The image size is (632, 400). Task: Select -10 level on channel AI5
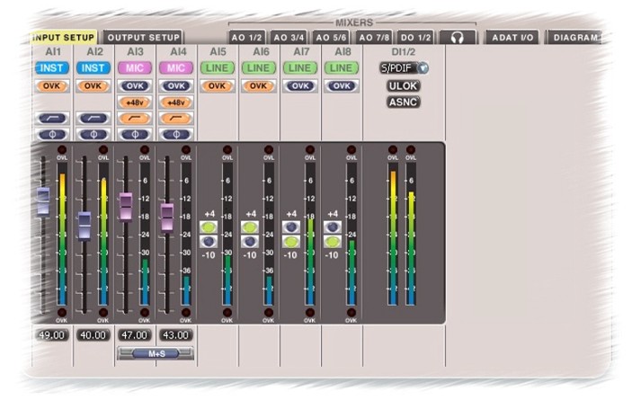tap(209, 241)
